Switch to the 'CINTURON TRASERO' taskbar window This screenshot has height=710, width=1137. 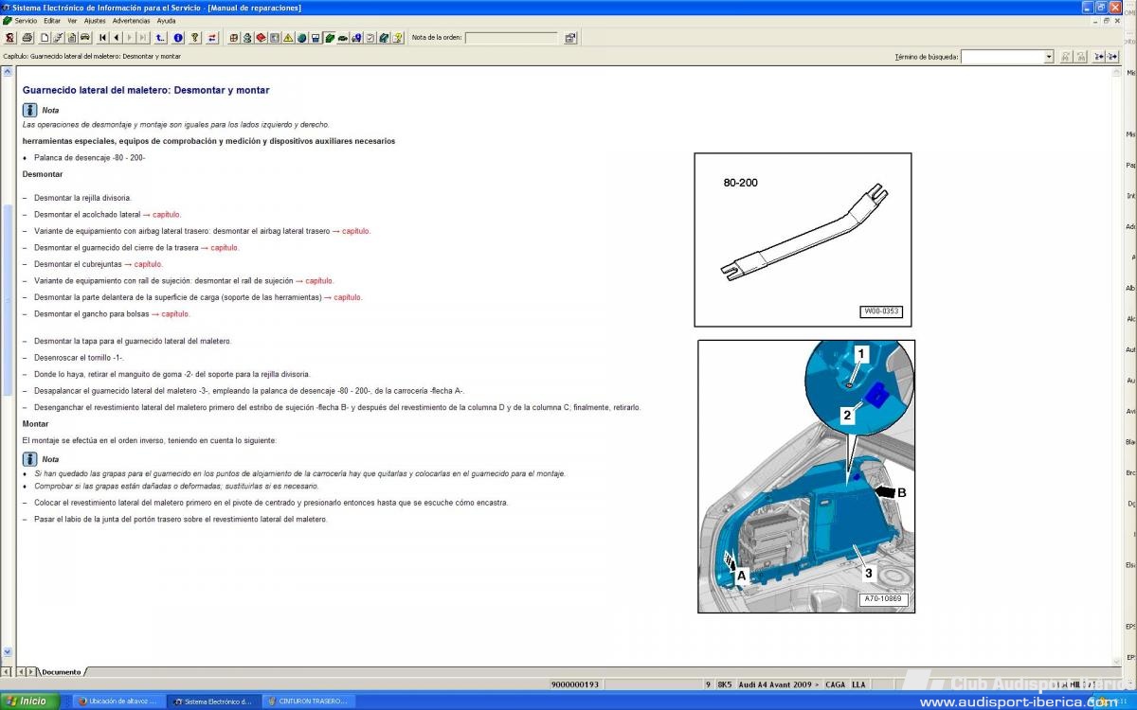308,701
